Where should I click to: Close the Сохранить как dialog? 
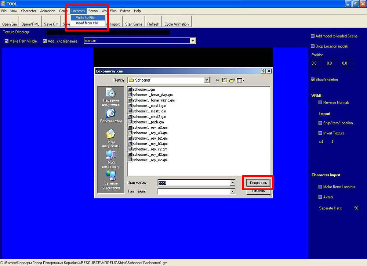tap(269, 71)
